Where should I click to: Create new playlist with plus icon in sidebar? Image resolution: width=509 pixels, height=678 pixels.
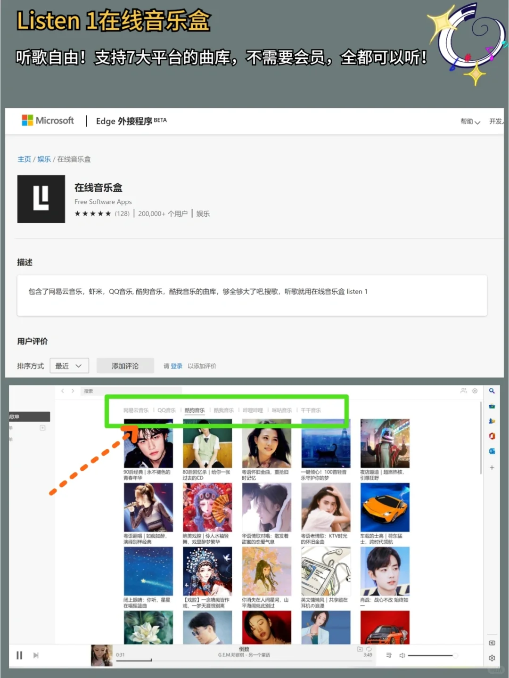pos(42,428)
